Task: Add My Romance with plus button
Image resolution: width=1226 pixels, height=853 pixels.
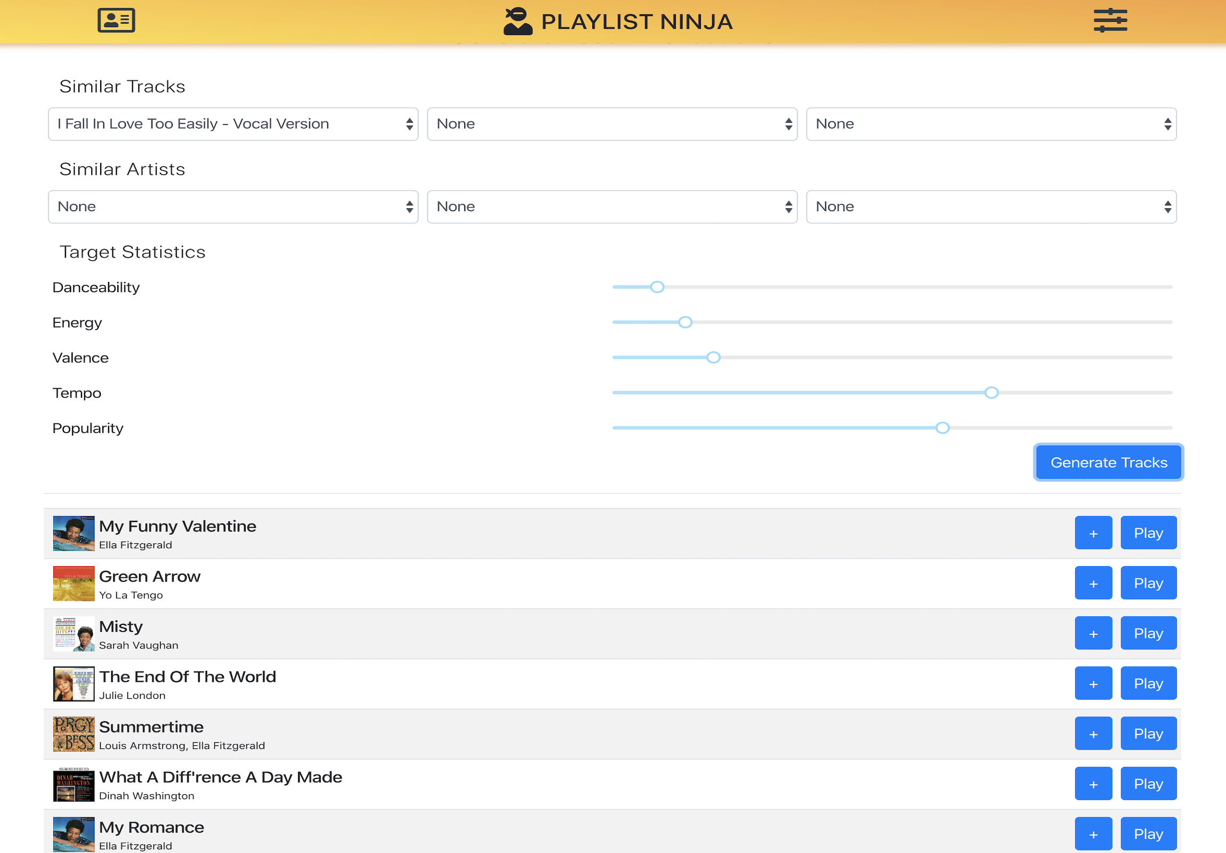Action: pyautogui.click(x=1093, y=834)
